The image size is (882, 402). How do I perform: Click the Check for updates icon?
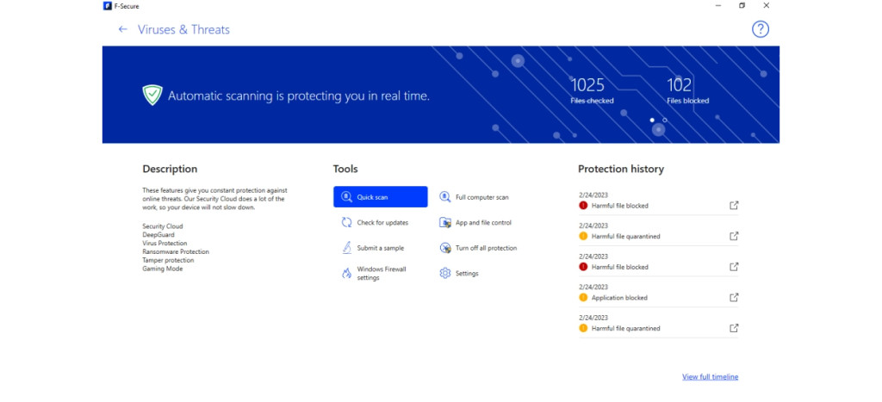tap(345, 222)
